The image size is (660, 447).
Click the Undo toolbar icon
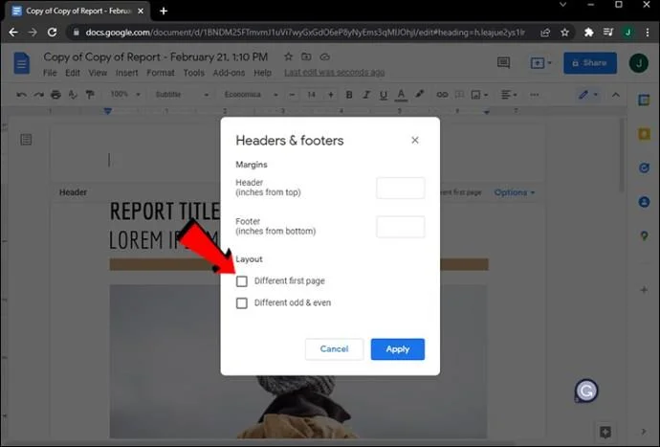[x=21, y=95]
